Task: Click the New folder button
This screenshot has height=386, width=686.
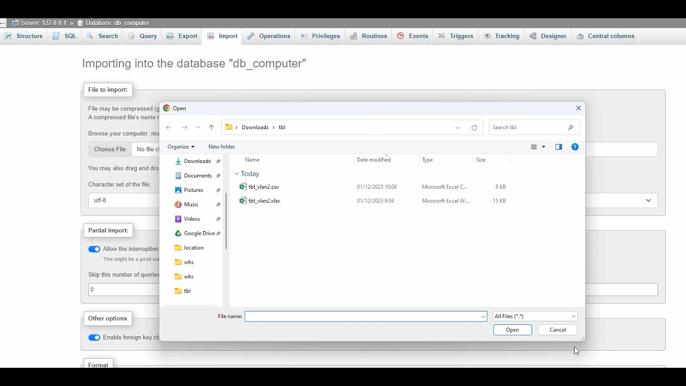Action: (x=221, y=147)
